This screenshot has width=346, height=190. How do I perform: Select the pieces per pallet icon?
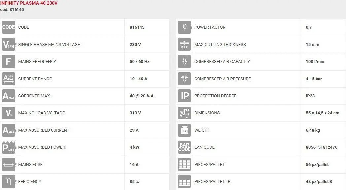pos(185,164)
